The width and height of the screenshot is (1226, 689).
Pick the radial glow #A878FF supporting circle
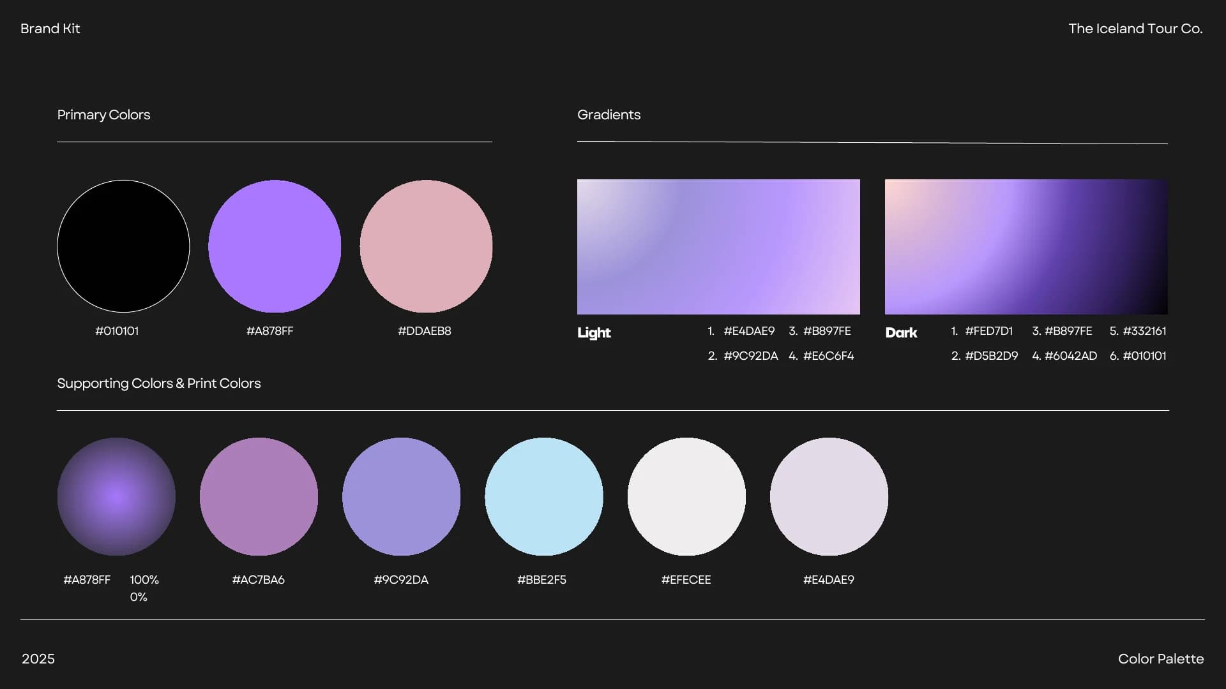coord(116,496)
